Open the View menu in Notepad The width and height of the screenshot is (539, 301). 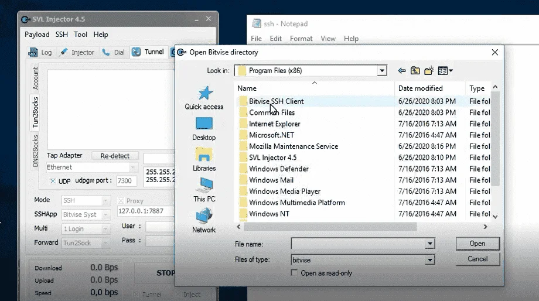328,39
